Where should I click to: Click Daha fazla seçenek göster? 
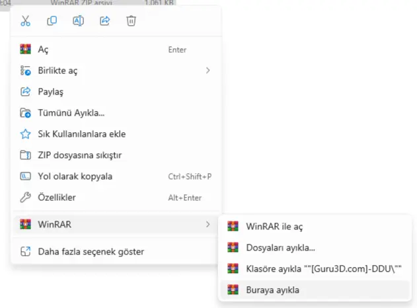click(x=116, y=251)
